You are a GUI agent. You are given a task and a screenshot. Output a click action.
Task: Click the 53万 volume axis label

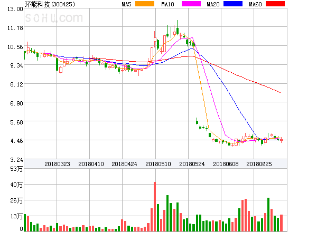coord(16,169)
